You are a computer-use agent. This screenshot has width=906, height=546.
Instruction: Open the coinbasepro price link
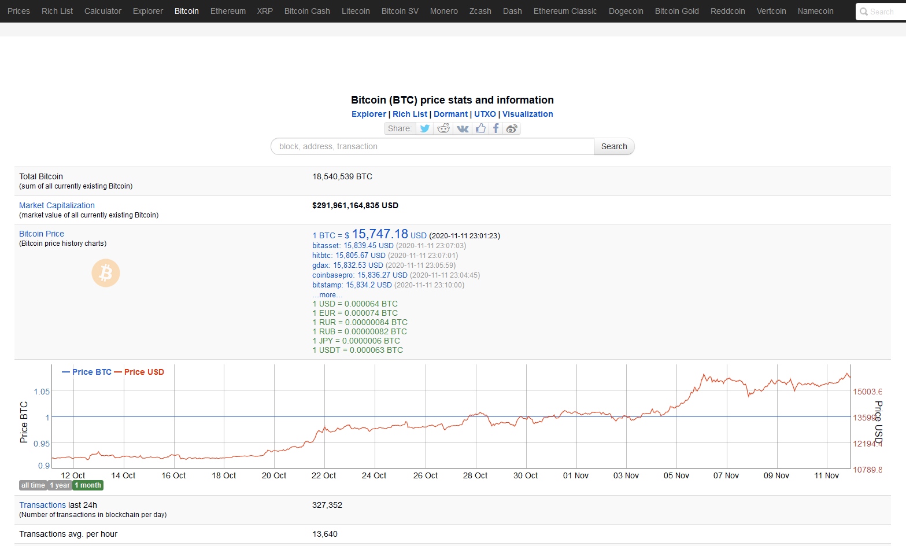click(360, 275)
